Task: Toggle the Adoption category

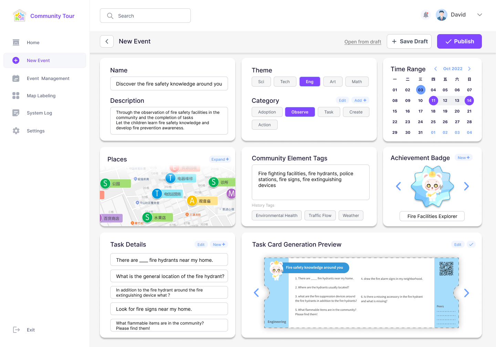Action: [x=267, y=112]
